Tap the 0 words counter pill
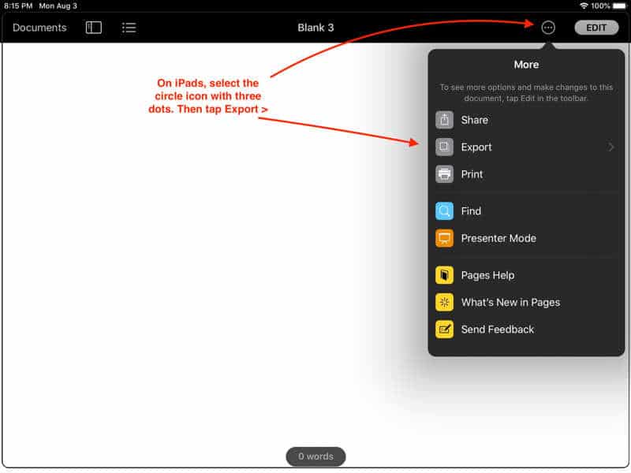The width and height of the screenshot is (631, 473). [x=315, y=456]
